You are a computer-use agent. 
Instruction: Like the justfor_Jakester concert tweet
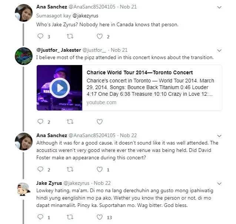point(100,122)
